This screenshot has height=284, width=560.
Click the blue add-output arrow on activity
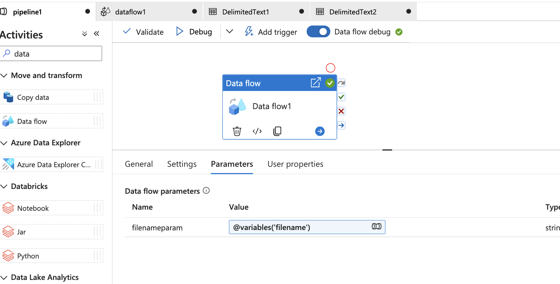point(320,131)
